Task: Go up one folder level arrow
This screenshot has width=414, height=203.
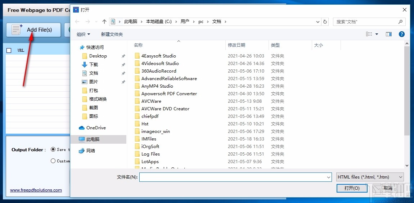Action: click(x=104, y=22)
